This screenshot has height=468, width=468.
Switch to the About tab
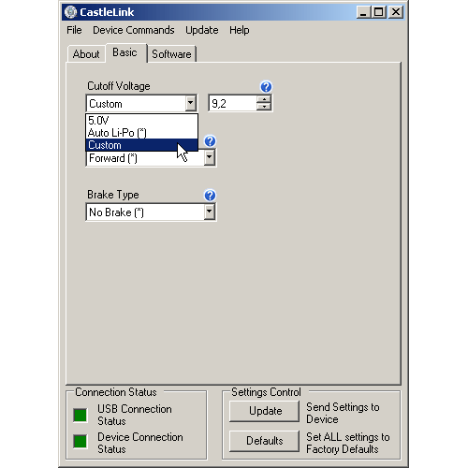86,54
